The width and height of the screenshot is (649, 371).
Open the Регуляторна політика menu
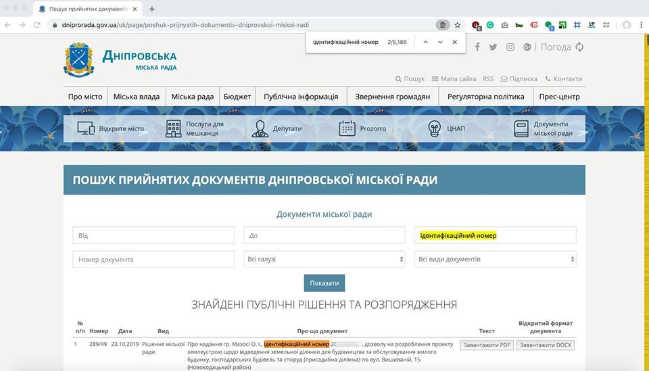[x=486, y=97]
